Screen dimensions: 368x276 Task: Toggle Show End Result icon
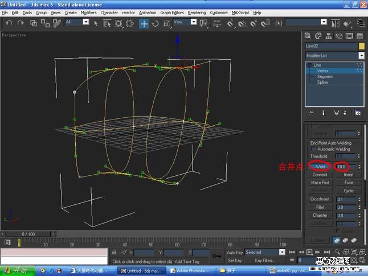[323, 113]
